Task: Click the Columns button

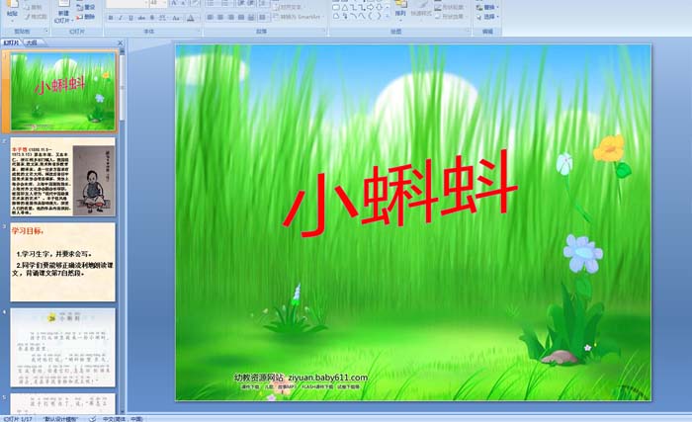Action: 263,17
